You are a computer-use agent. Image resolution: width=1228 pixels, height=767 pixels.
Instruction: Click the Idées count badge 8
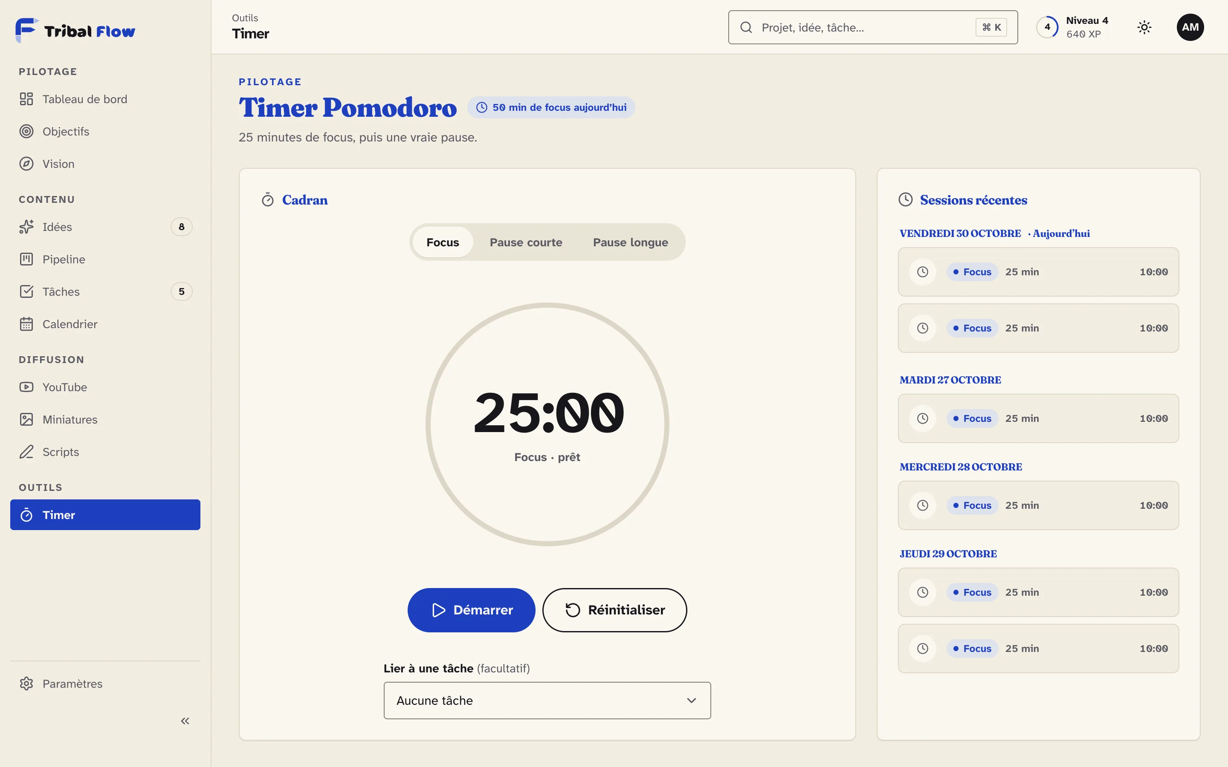click(x=182, y=227)
